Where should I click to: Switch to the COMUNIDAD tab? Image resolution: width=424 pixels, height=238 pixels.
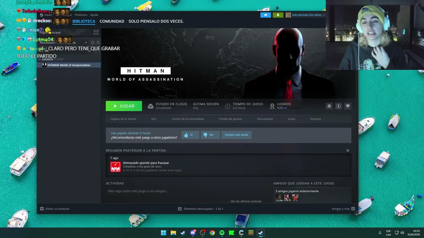112,21
